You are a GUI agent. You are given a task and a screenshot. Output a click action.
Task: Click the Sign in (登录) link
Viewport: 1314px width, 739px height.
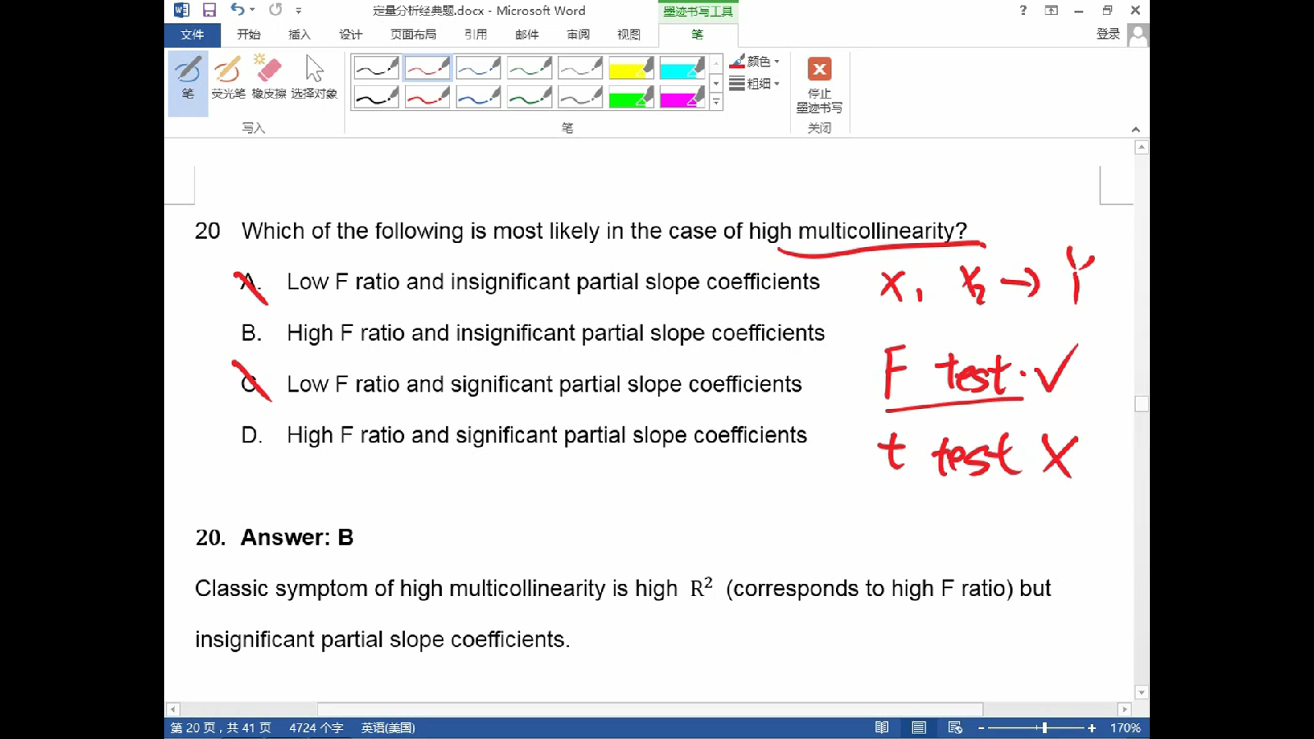coord(1108,34)
